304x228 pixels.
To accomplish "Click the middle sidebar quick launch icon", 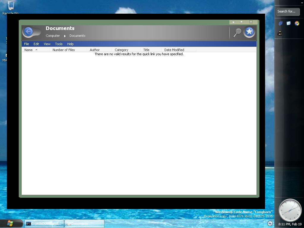I will 289,23.
